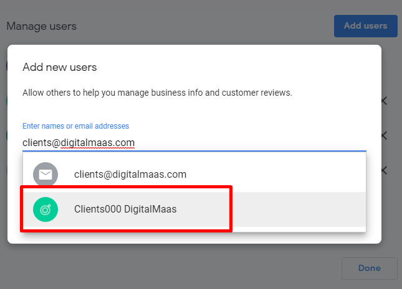Click the 'Add new users' dialog heading
Image resolution: width=402 pixels, height=289 pixels.
tap(60, 67)
